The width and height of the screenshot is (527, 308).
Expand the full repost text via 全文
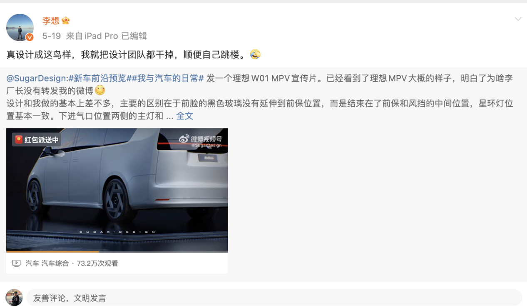pyautogui.click(x=185, y=116)
